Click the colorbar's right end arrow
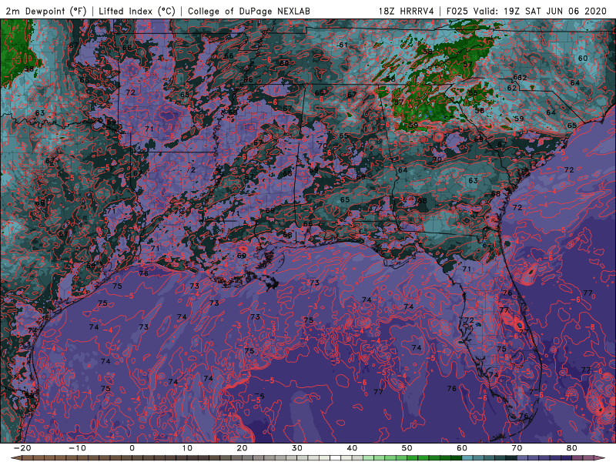 pyautogui.click(x=600, y=458)
